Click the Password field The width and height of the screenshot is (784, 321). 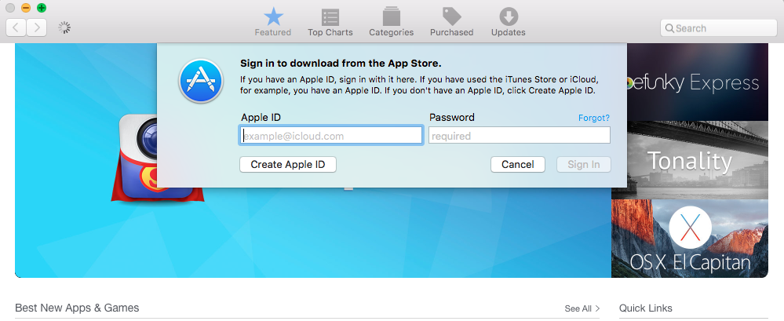(x=519, y=136)
